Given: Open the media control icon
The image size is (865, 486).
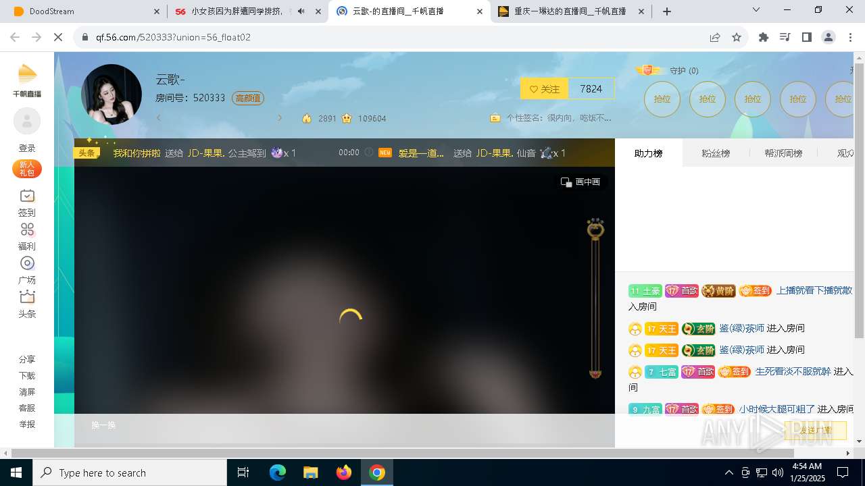Looking at the screenshot, I should coord(785,37).
